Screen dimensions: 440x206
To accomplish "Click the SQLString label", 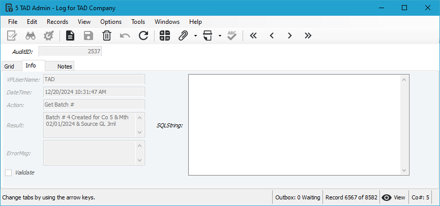I will (169, 125).
